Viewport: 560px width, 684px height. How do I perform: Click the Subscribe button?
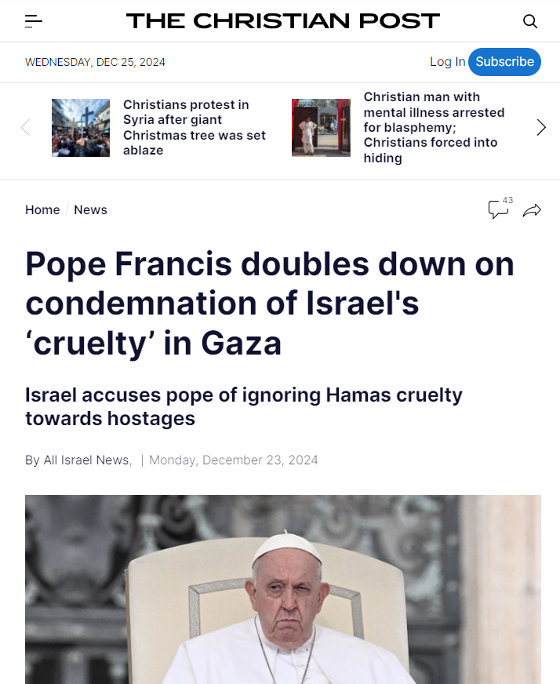click(x=504, y=62)
